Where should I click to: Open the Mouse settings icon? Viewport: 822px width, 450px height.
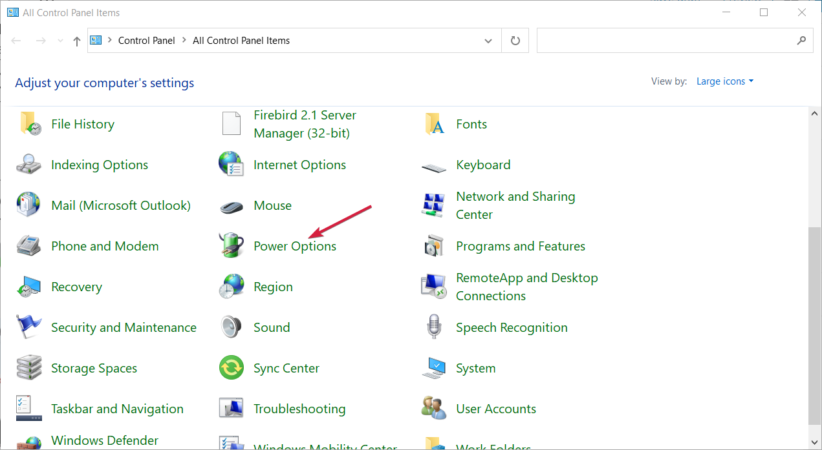coord(272,205)
